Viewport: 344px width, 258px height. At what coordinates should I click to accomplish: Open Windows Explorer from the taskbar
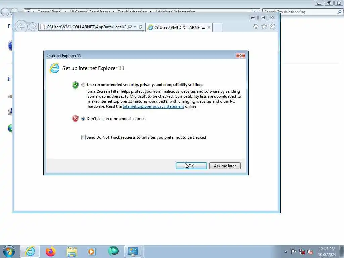click(x=72, y=251)
